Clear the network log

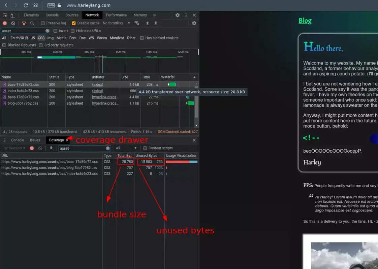(13, 23)
